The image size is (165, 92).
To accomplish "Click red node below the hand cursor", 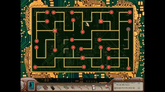I will (x=82, y=32).
